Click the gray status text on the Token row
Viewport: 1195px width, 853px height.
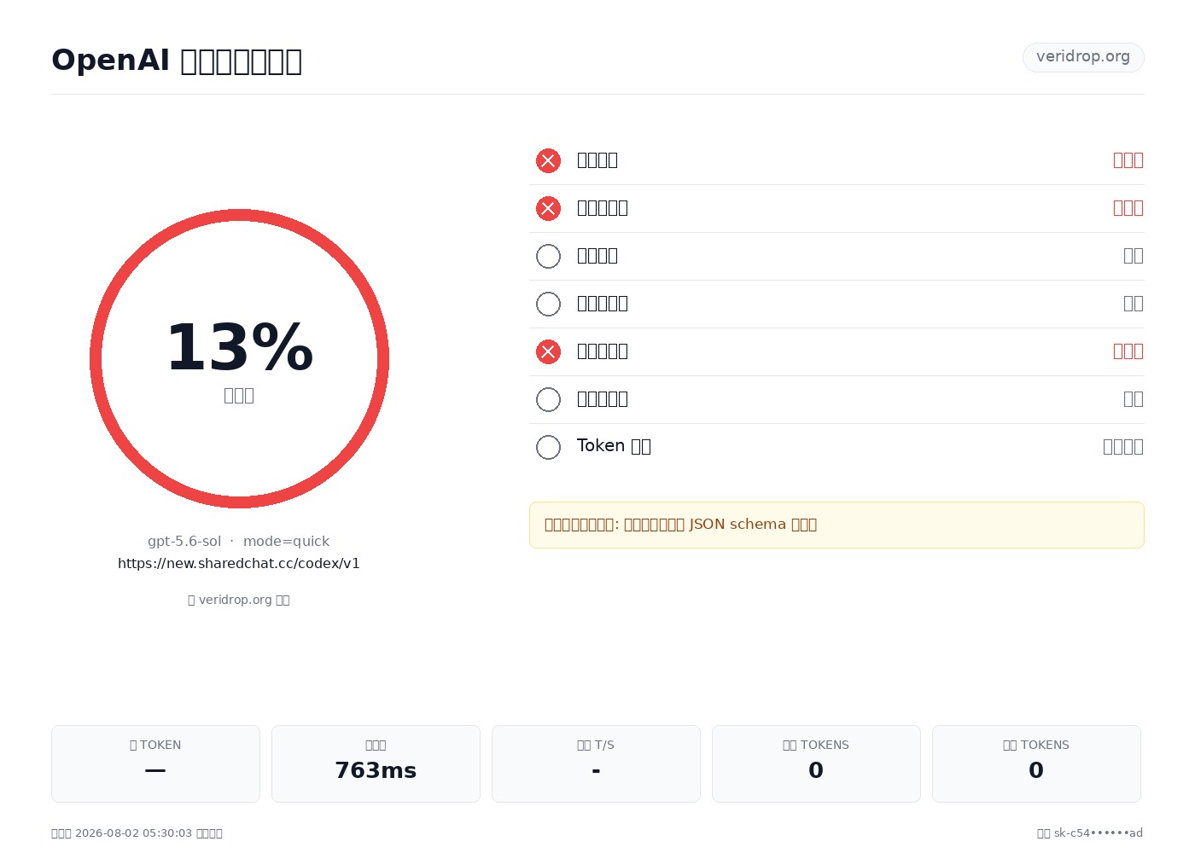coord(1123,446)
